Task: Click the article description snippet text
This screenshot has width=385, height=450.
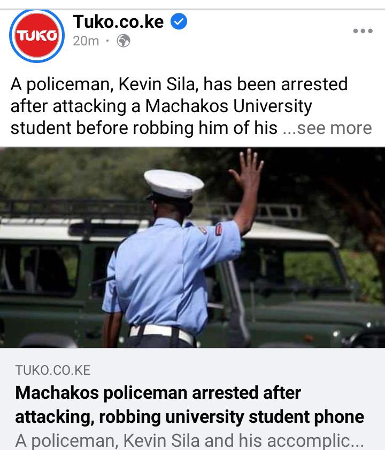Action: click(x=189, y=441)
